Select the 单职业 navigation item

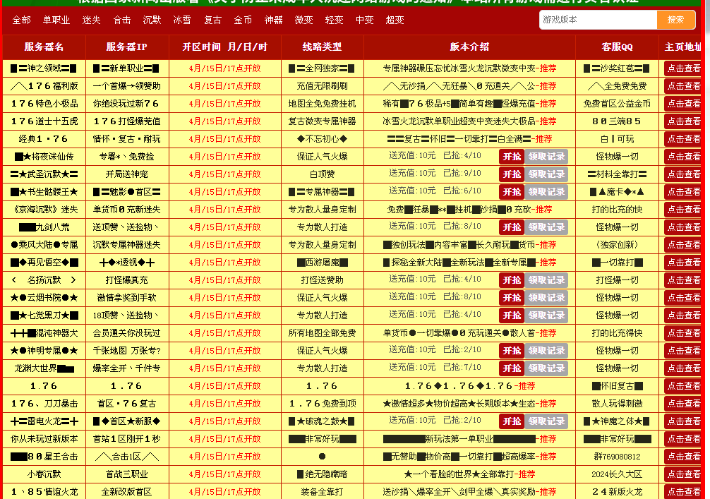pyautogui.click(x=56, y=20)
